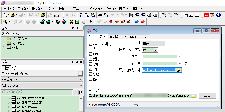Uncheck the 授权 checkbox
Viewport: 225px width, 112px height.
(90, 59)
